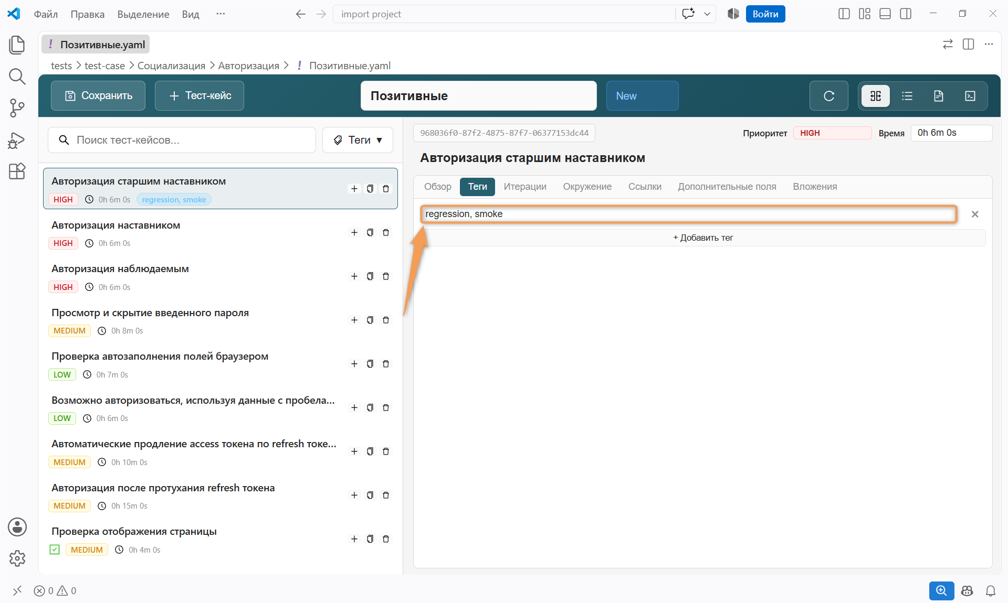Expand the chat dropdown chevron in title bar

pos(707,14)
